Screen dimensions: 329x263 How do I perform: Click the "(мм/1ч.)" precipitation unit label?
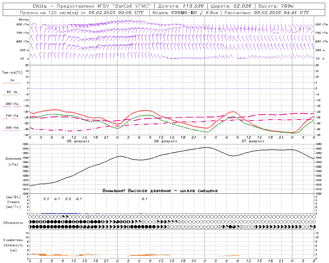pos(13,207)
